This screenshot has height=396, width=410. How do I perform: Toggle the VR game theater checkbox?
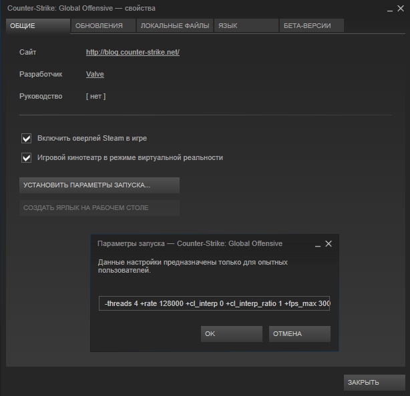pos(27,158)
